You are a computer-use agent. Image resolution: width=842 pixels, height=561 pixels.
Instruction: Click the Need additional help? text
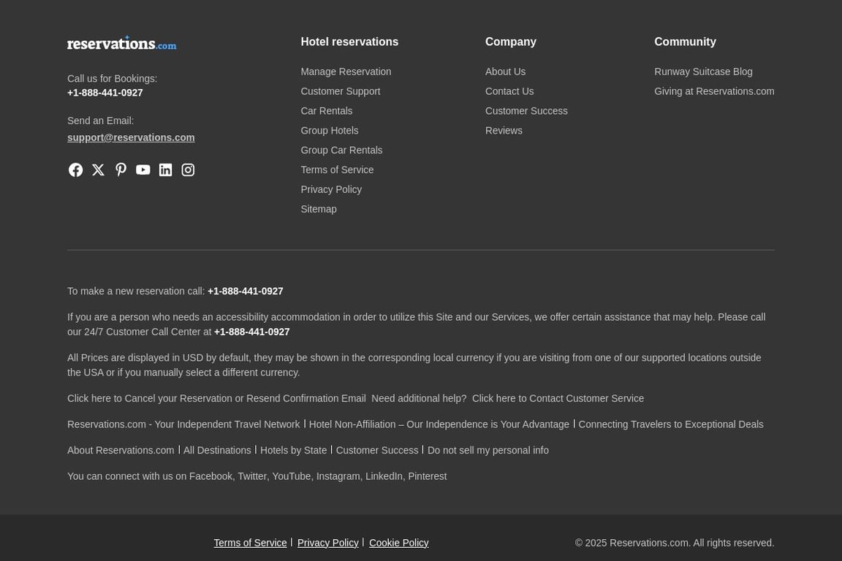(419, 398)
